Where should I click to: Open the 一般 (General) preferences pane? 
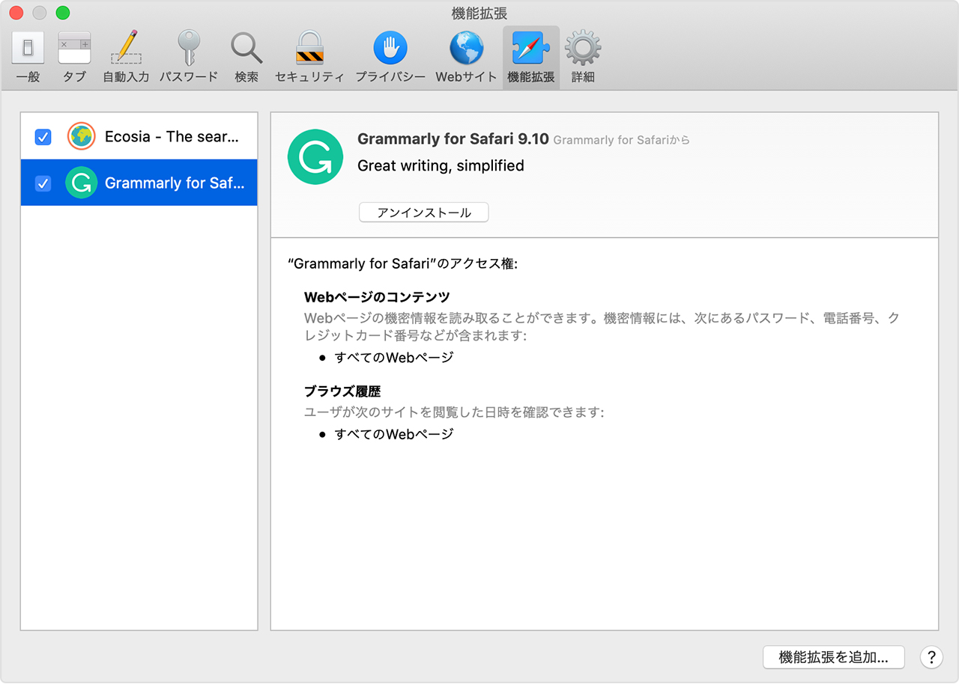28,58
